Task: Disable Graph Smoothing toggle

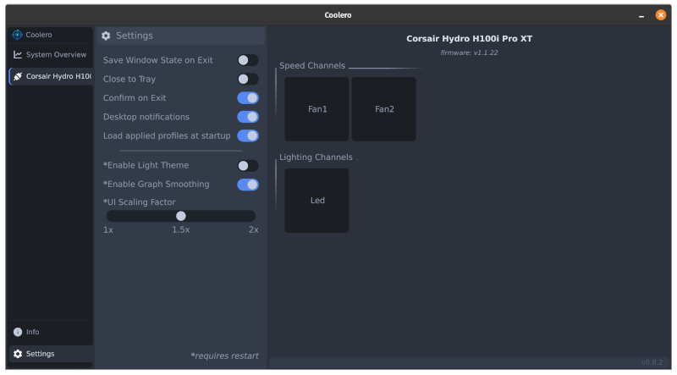Action: 248,185
